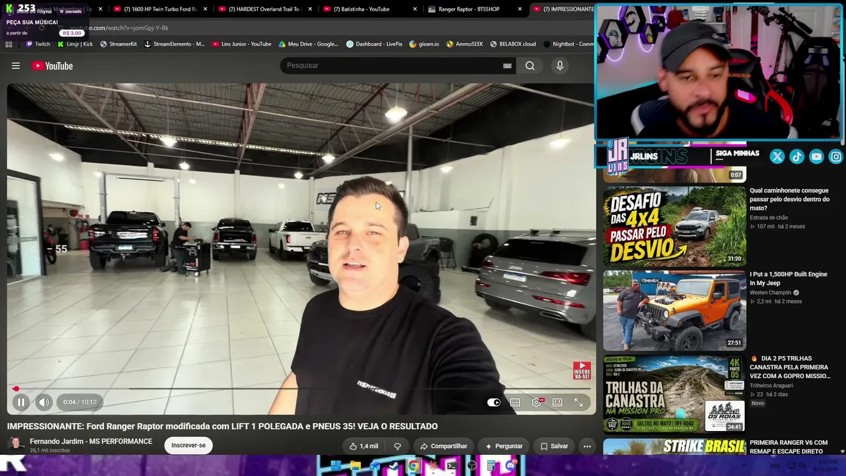This screenshot has height=476, width=846.
Task: Subscribe with the Inscrever-se button
Action: point(188,445)
